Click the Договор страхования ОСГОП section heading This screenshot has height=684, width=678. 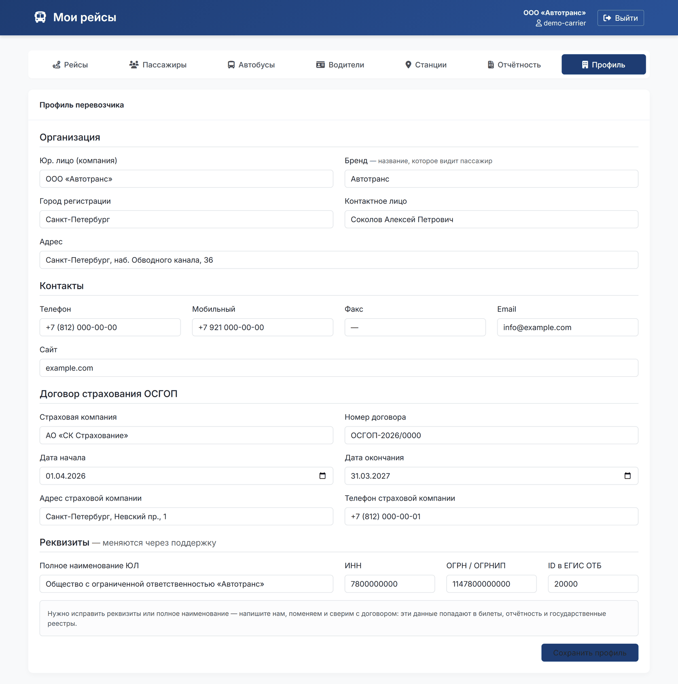click(108, 394)
